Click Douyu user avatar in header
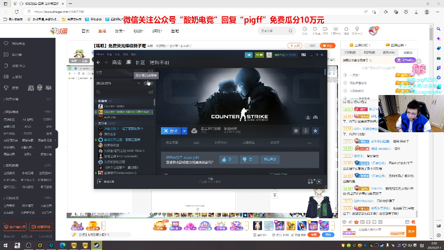The image size is (444, 250). point(373,31)
